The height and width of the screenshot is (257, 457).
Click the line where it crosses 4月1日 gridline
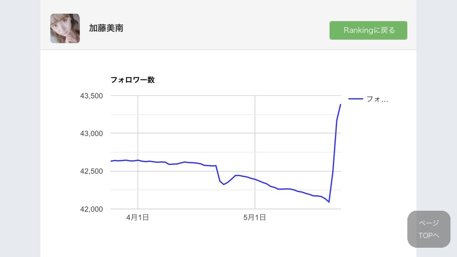(x=138, y=160)
